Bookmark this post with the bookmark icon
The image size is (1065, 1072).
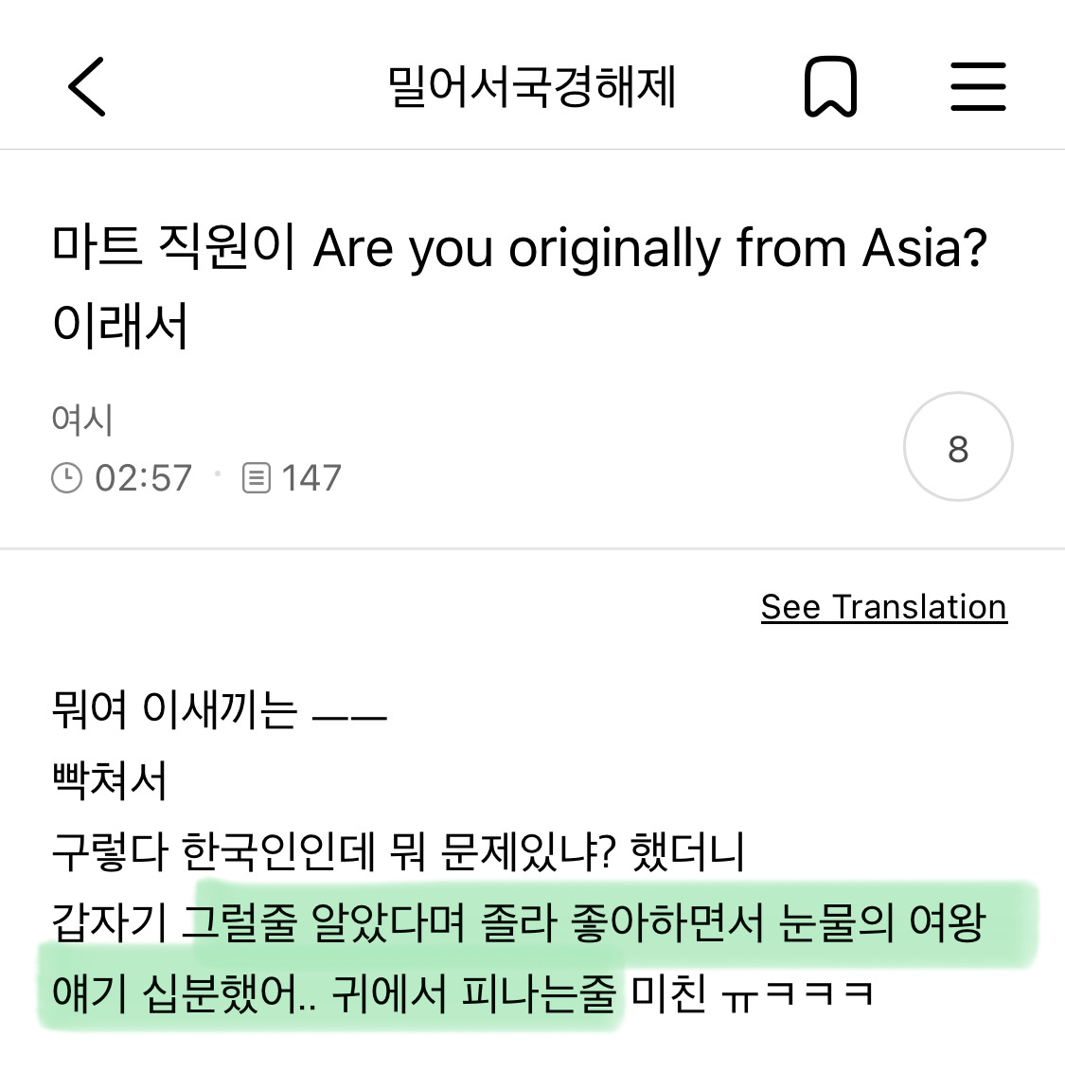tap(830, 87)
